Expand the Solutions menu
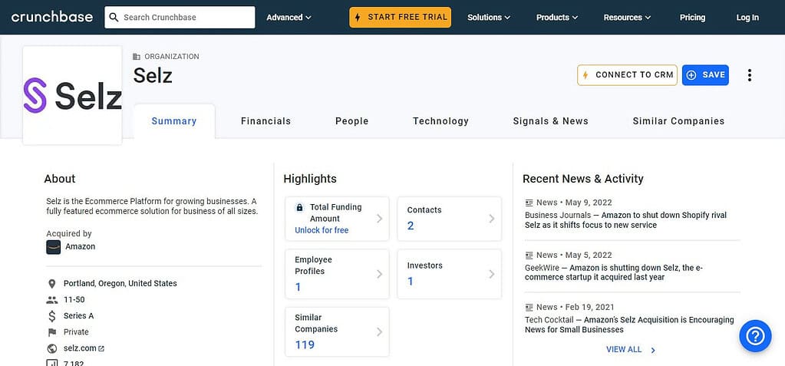Viewport: 785px width, 366px height. pos(489,18)
